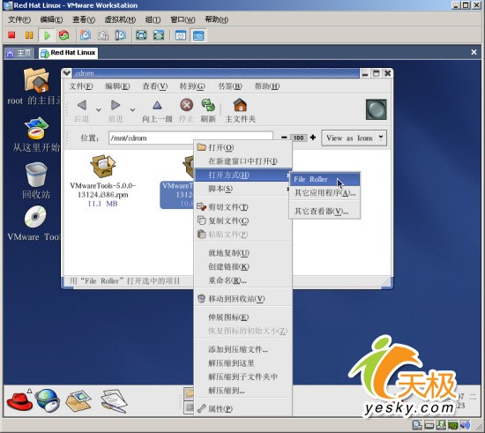The width and height of the screenshot is (485, 433).
Task: Click the red Power Off icon in VMware toolbar
Action: [11, 35]
